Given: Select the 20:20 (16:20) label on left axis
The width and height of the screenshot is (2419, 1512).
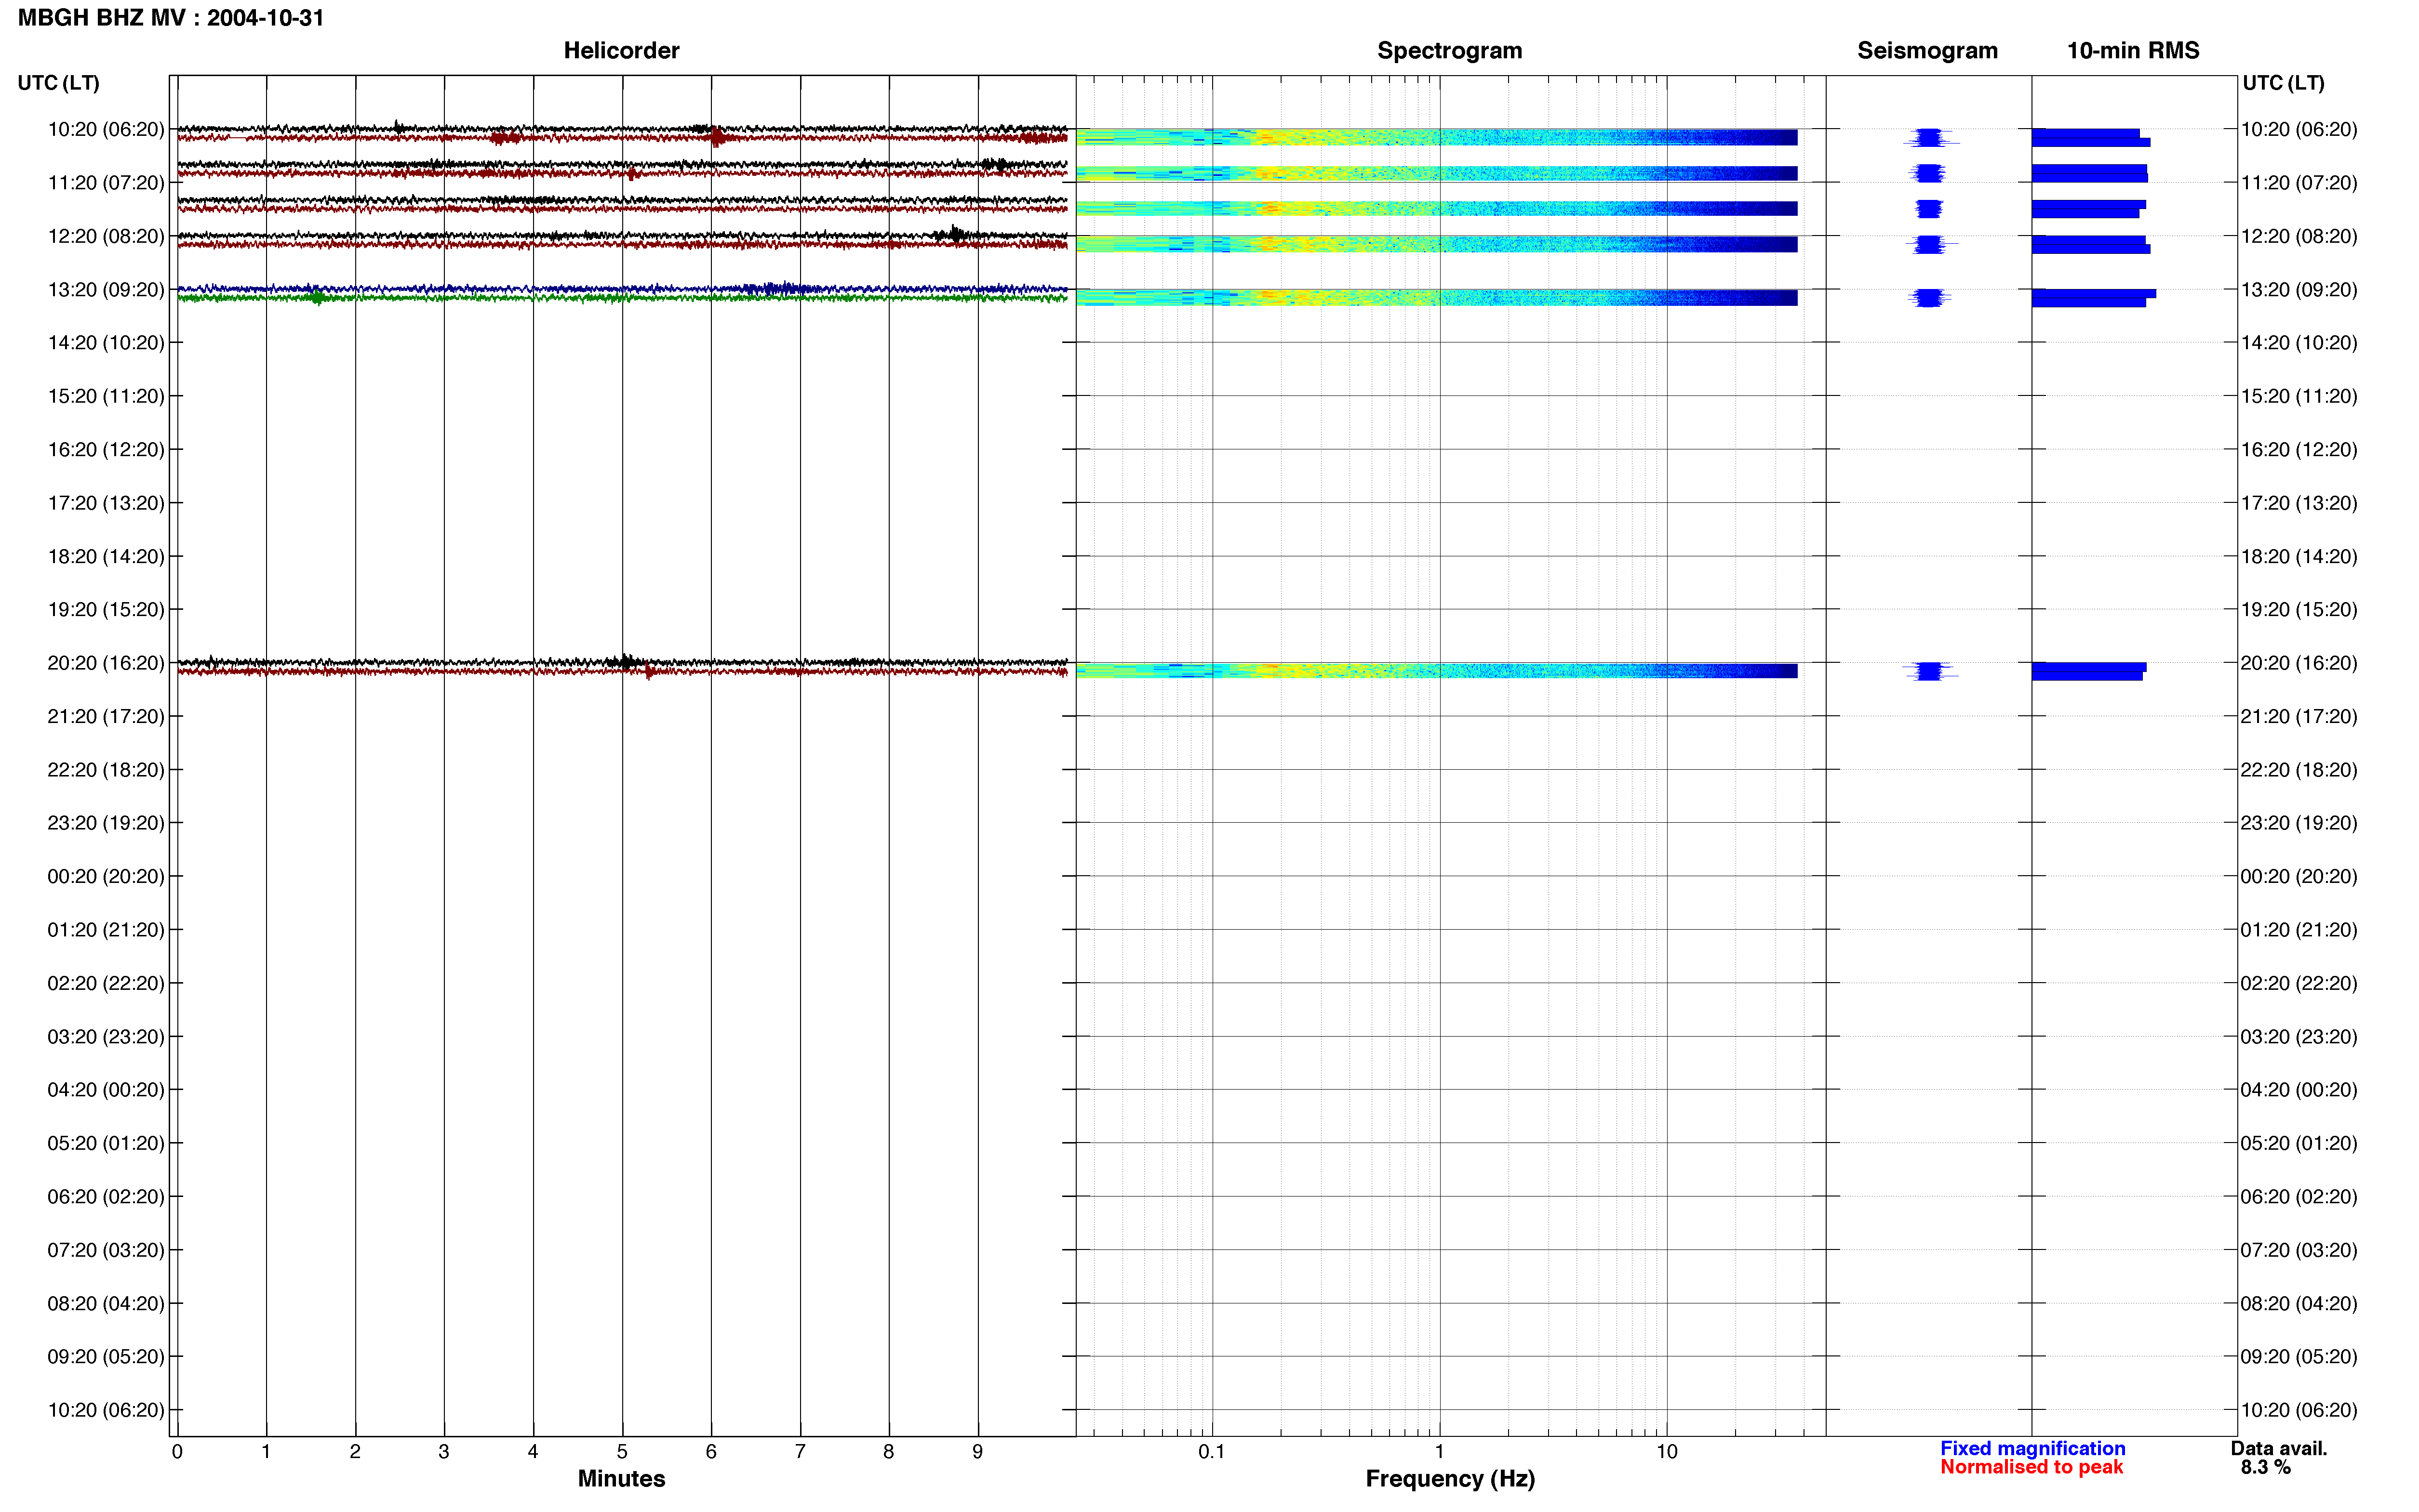Looking at the screenshot, I should [x=106, y=663].
